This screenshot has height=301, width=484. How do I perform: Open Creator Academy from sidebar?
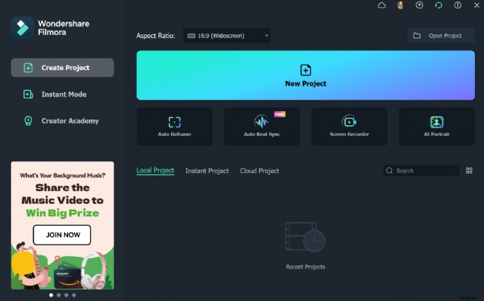pos(62,121)
